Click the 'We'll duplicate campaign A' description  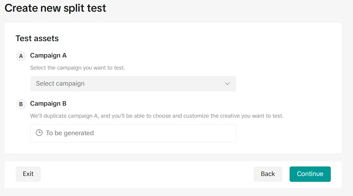(x=157, y=116)
